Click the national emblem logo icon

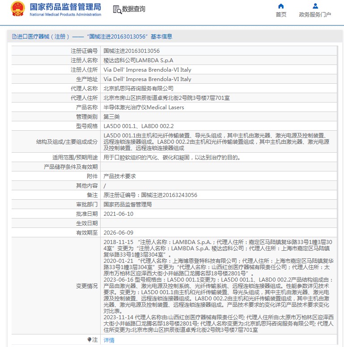click(18, 9)
